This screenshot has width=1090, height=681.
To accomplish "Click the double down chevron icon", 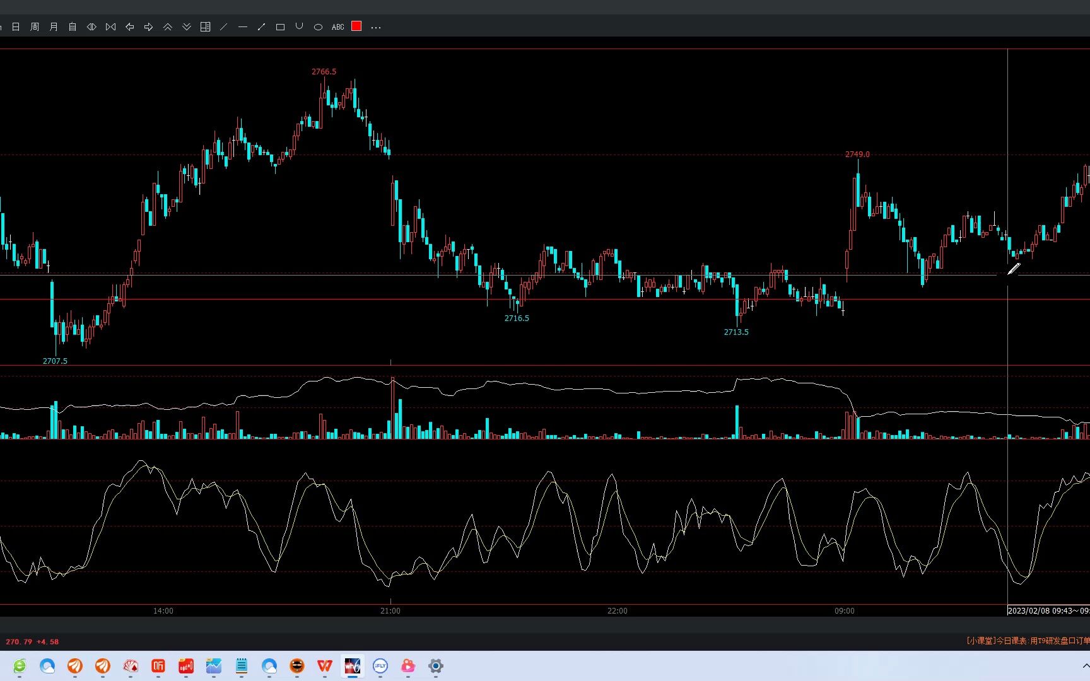I will (x=187, y=27).
